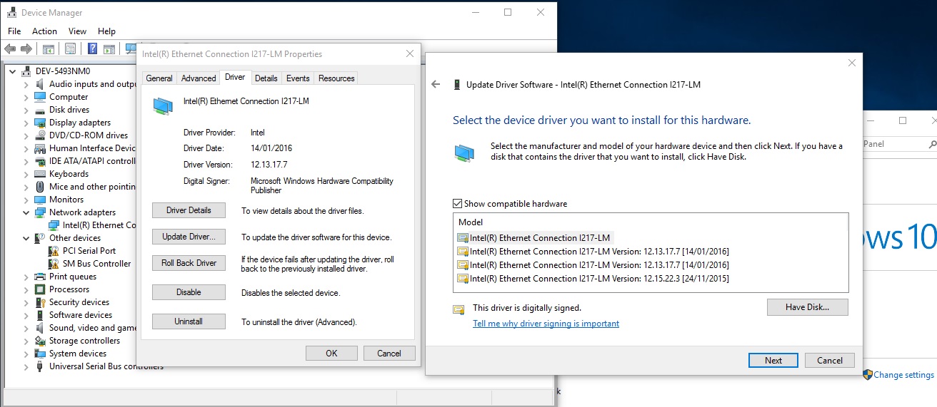The height and width of the screenshot is (407, 937).
Task: Click the Update Driver... button
Action: click(x=189, y=237)
